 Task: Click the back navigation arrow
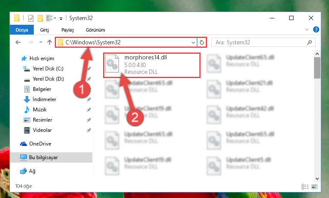click(18, 43)
